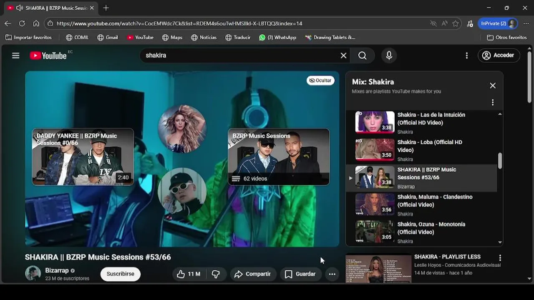Image resolution: width=534 pixels, height=300 pixels.
Task: Open Gmail bookmark
Action: tap(108, 37)
